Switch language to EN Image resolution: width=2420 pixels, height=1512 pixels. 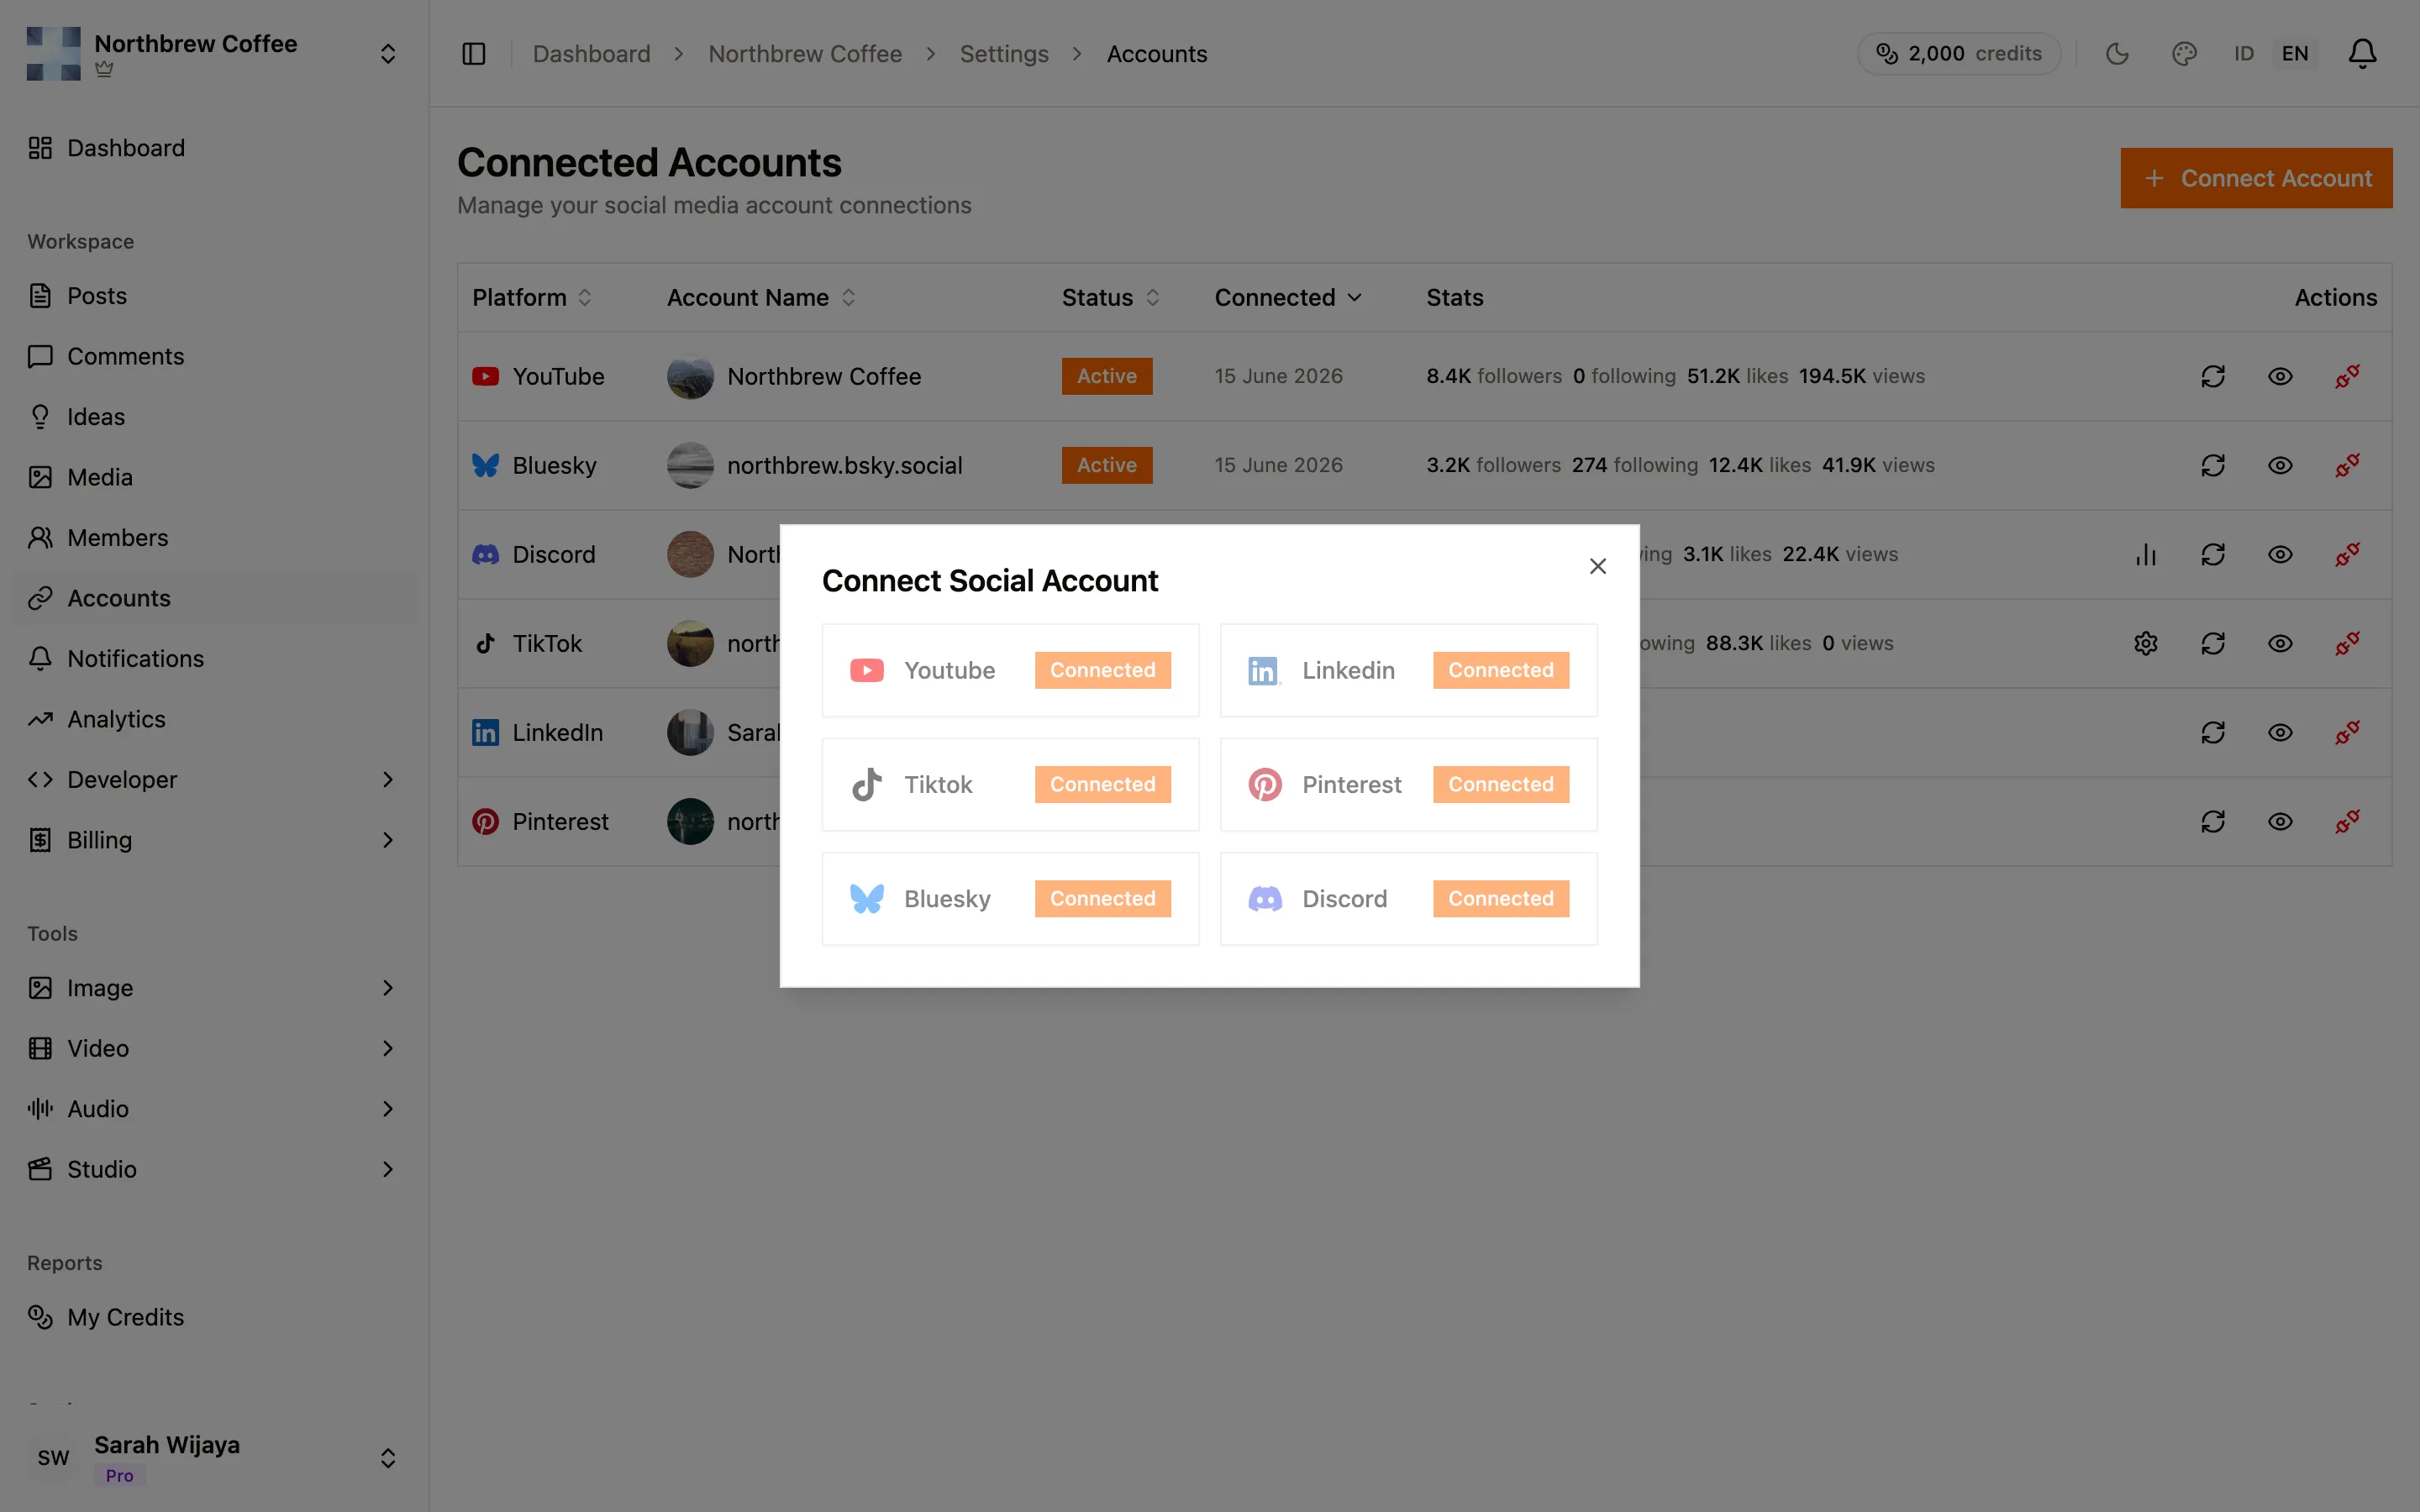pos(2295,54)
